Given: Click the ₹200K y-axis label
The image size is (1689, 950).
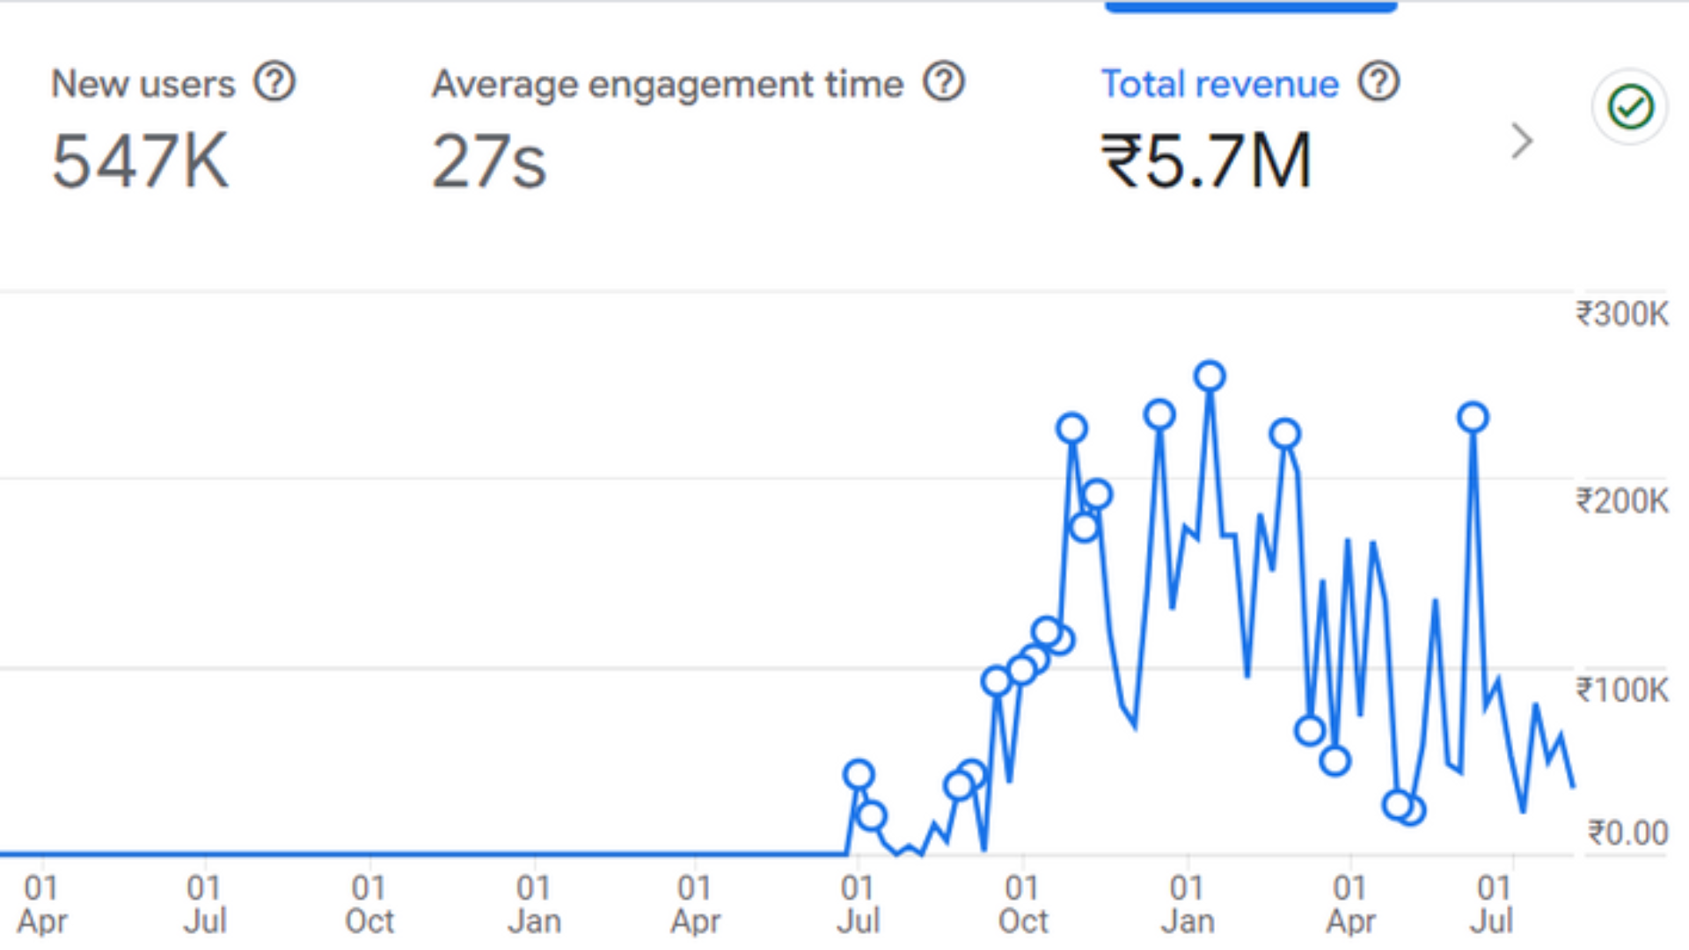Looking at the screenshot, I should tap(1621, 501).
